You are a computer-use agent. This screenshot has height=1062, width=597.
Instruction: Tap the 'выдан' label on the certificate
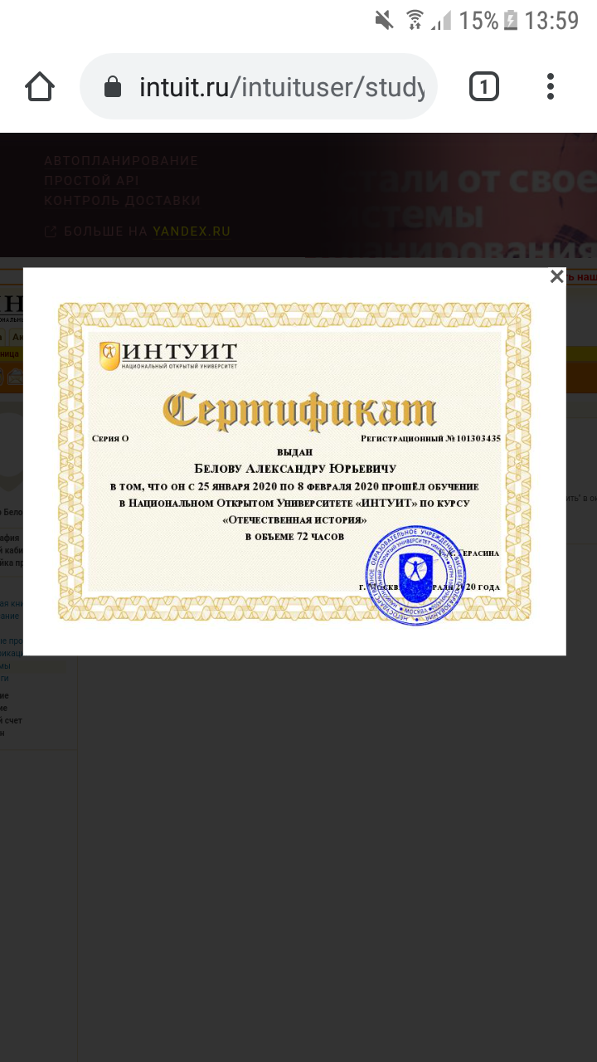(x=294, y=453)
